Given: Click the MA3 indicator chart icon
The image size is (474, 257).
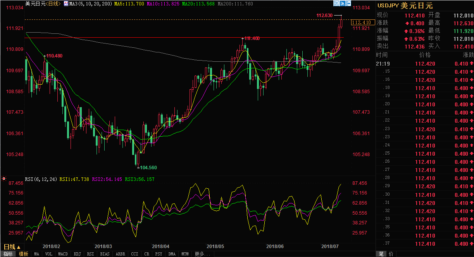Looking at the screenshot, I should tap(65, 3).
